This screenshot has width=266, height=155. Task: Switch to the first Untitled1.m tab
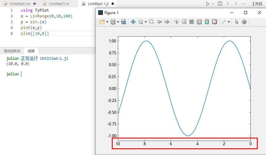(20, 4)
